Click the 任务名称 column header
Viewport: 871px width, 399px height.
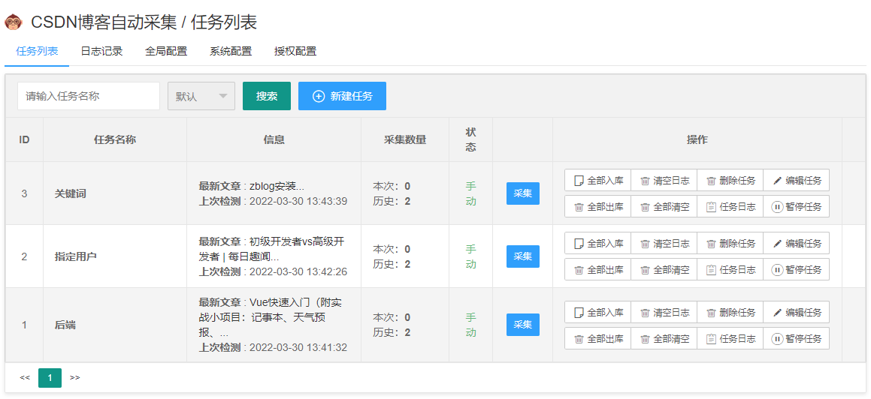pos(115,139)
